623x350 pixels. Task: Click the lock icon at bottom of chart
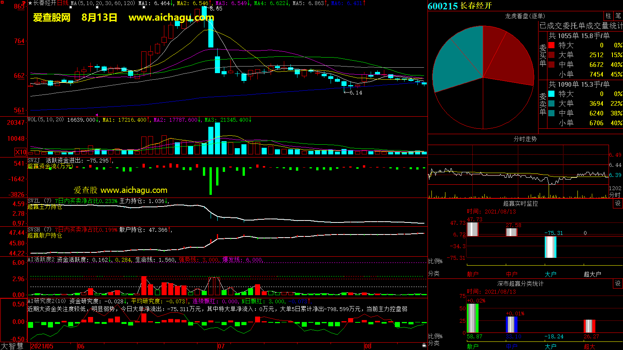tap(424, 345)
